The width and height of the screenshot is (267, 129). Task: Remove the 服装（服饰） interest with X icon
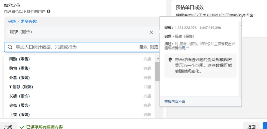[x=151, y=32]
